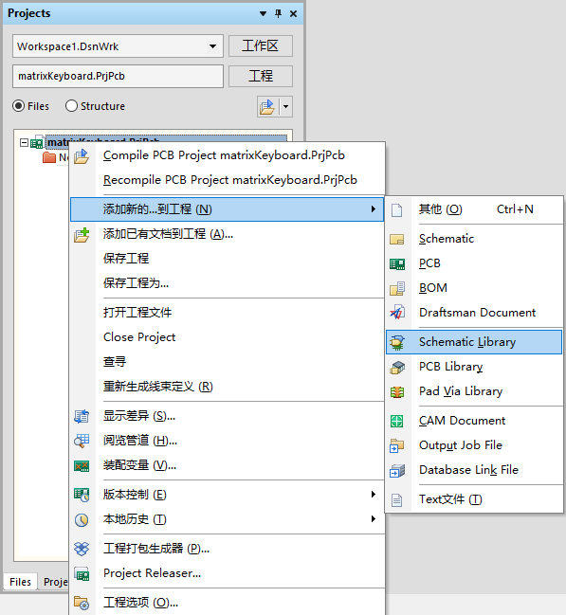566x615 pixels.
Task: Click the 显示差异 (S) icon
Action: [82, 416]
